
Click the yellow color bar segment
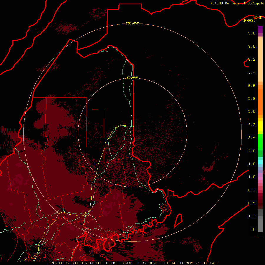(260, 126)
